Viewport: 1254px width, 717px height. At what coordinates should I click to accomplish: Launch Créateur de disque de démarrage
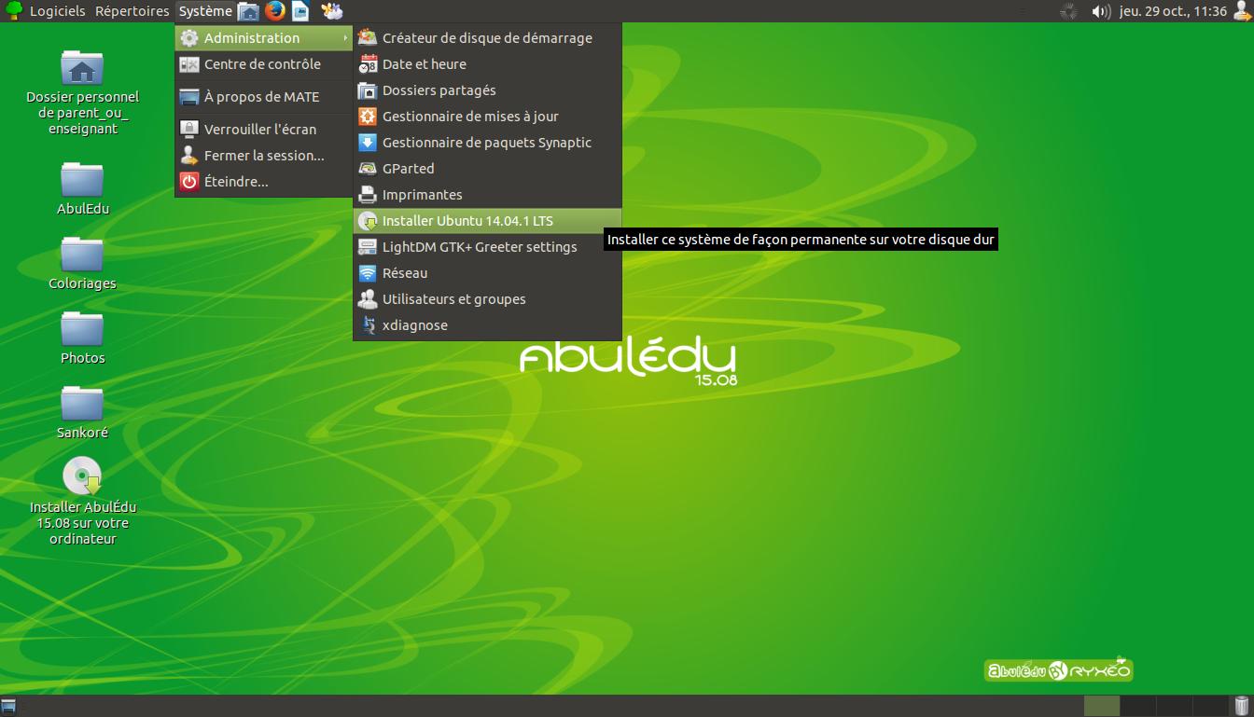coord(487,38)
